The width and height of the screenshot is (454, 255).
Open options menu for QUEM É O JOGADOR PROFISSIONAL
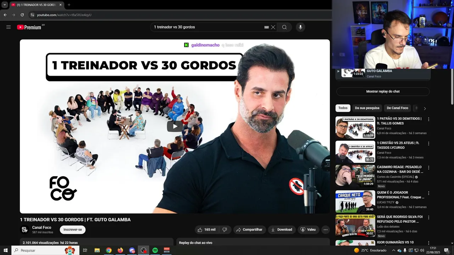(428, 193)
